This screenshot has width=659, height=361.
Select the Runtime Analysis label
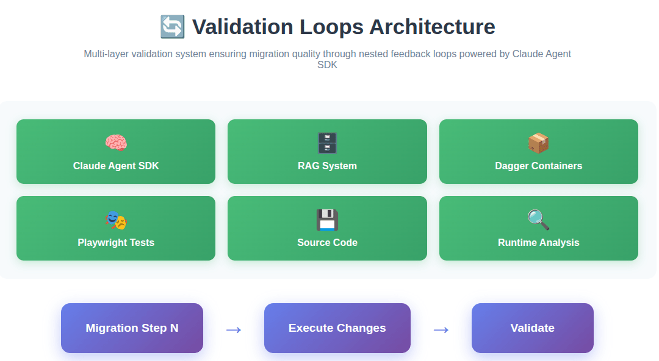coord(538,243)
